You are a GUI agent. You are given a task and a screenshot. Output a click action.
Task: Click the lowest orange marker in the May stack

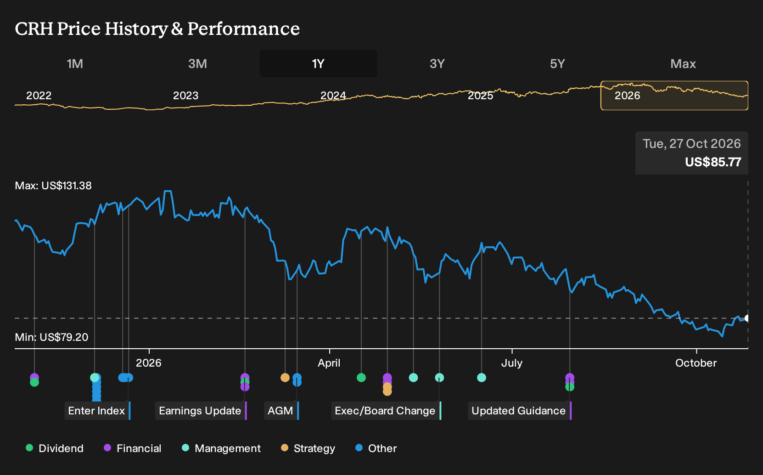tap(387, 391)
